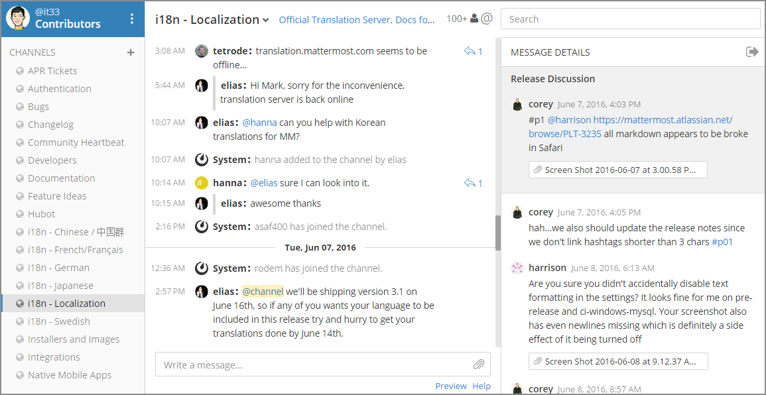Click the @harrison mention in corey's post
Viewport: 766px width, 395px height.
[569, 119]
